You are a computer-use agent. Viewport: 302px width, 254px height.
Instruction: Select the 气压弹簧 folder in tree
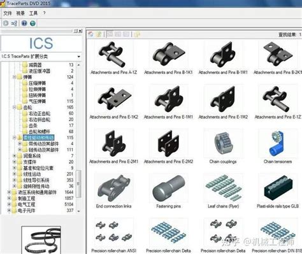[37, 101]
